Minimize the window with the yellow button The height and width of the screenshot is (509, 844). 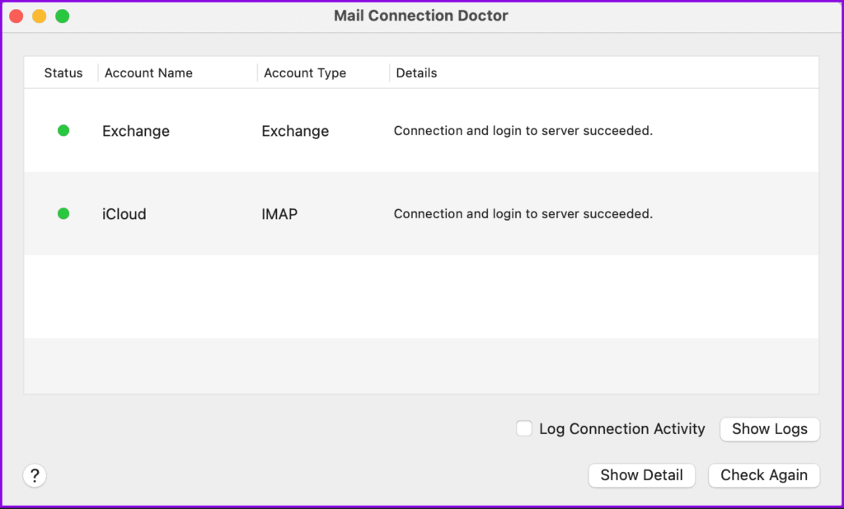point(40,16)
